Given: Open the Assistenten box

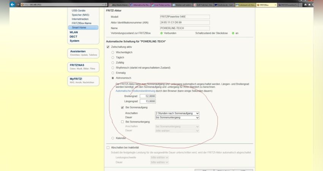Looking at the screenshot, I should 83,53.
